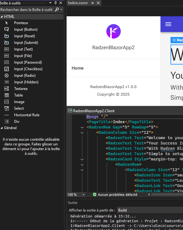The height and width of the screenshot is (230, 183).
Task: Click the hamburger menu in preview
Action: (x=168, y=24)
